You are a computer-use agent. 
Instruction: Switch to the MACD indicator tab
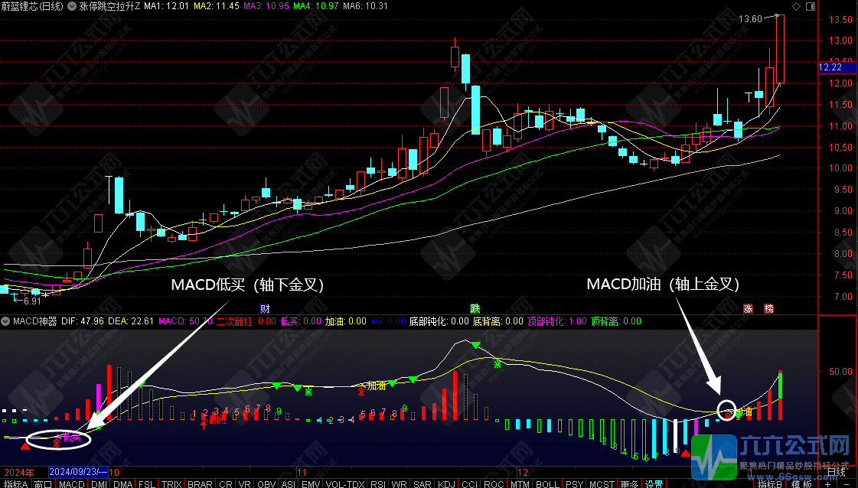coord(71,483)
